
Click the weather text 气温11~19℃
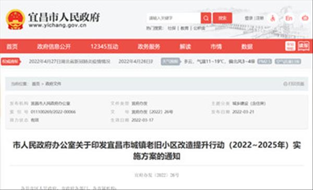point(211,61)
